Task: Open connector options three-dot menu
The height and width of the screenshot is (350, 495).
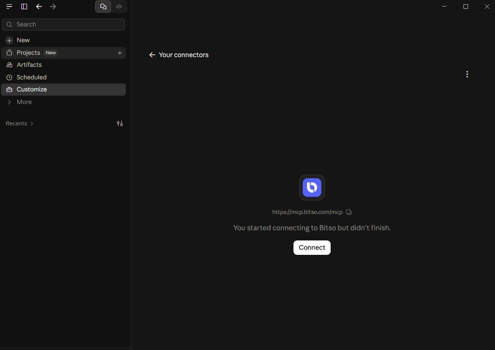Action: pyautogui.click(x=467, y=74)
